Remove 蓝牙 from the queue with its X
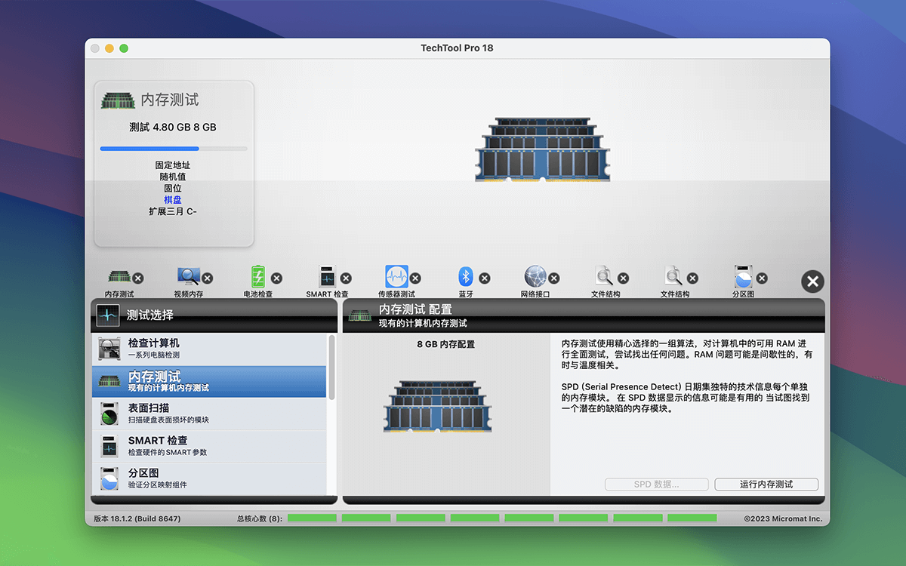Viewport: 906px width, 566px height. click(485, 278)
